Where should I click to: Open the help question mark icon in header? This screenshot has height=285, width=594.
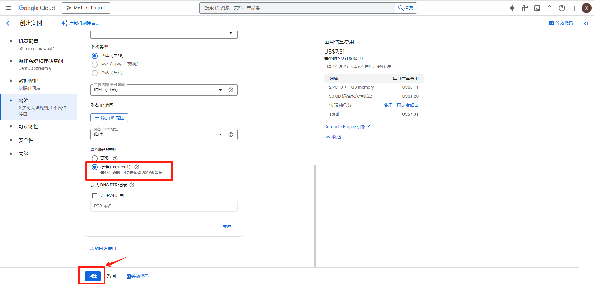[x=562, y=8]
